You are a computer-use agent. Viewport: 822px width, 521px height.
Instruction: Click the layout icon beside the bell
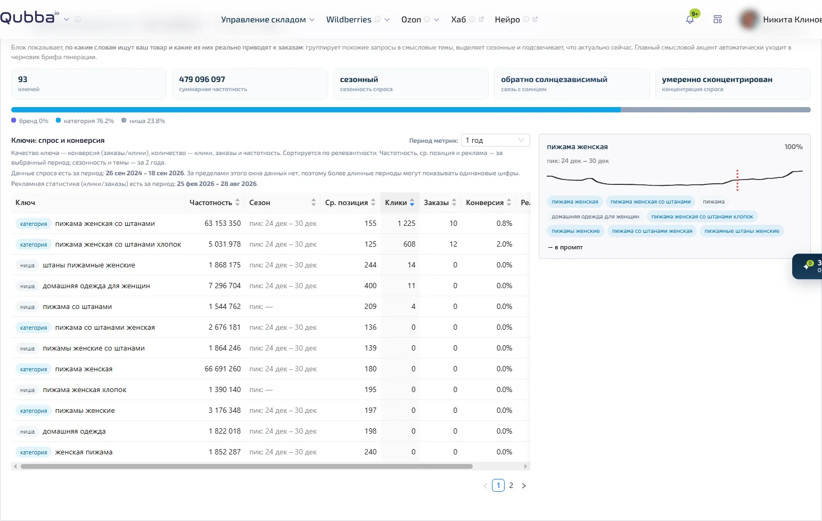718,20
